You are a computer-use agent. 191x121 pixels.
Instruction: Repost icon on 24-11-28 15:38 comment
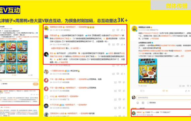[113, 30]
